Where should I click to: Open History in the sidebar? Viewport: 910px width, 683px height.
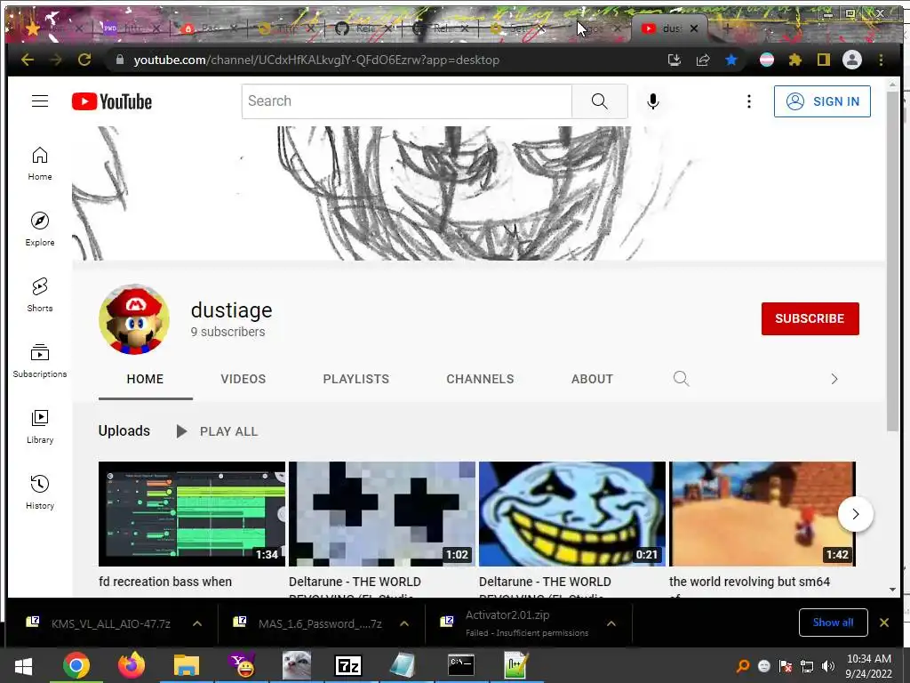(x=39, y=493)
